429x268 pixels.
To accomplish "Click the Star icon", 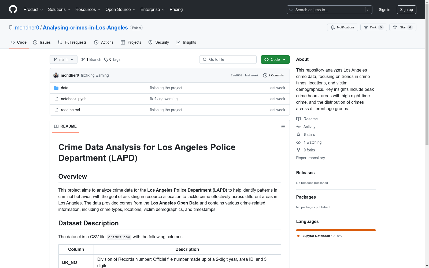I will coord(395,27).
